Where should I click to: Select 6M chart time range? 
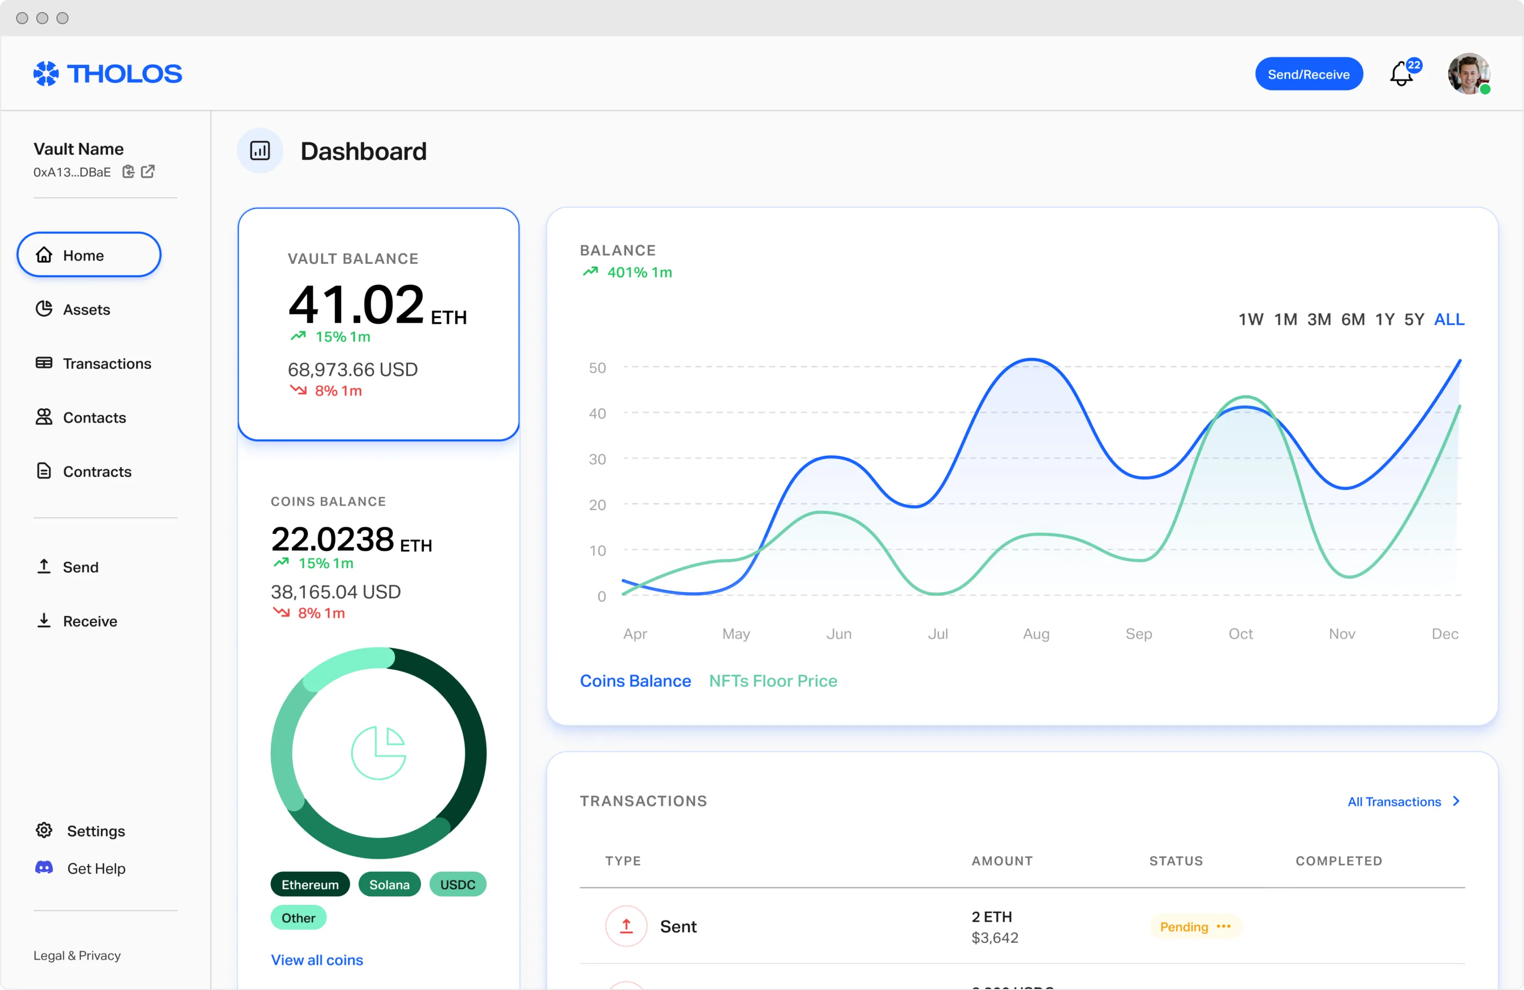[x=1353, y=319]
